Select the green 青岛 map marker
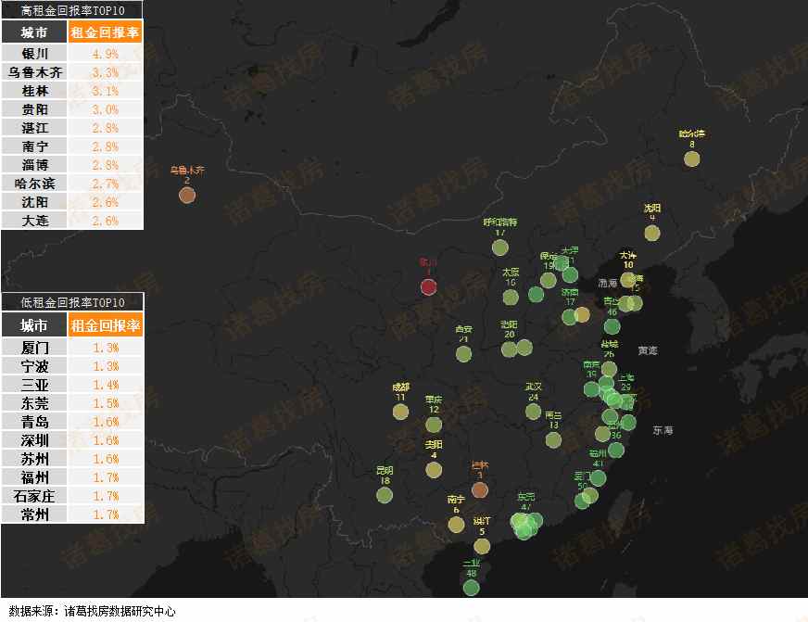This screenshot has width=808, height=622. coord(612,326)
